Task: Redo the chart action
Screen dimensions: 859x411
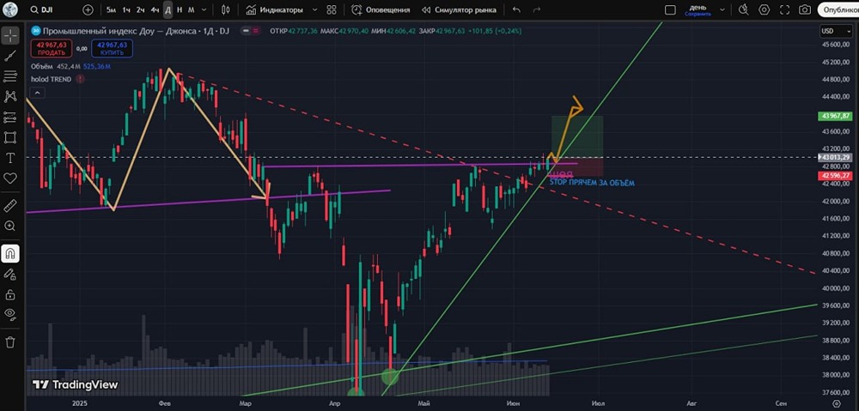Action: point(537,9)
